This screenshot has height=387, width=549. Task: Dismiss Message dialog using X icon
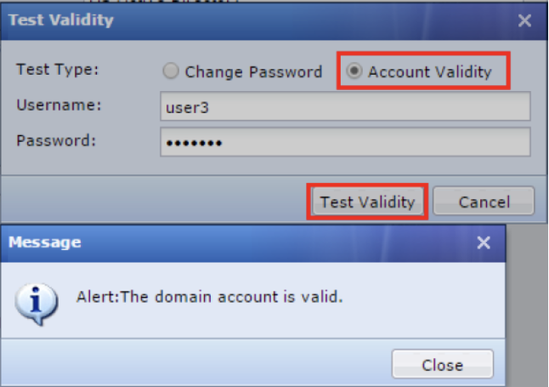pos(484,243)
